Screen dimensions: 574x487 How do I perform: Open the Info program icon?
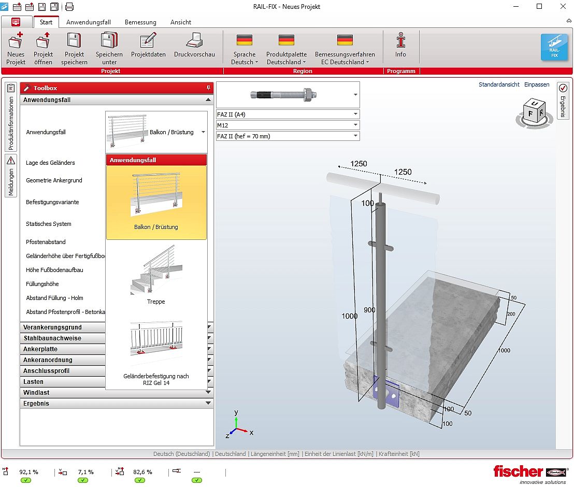[x=400, y=45]
